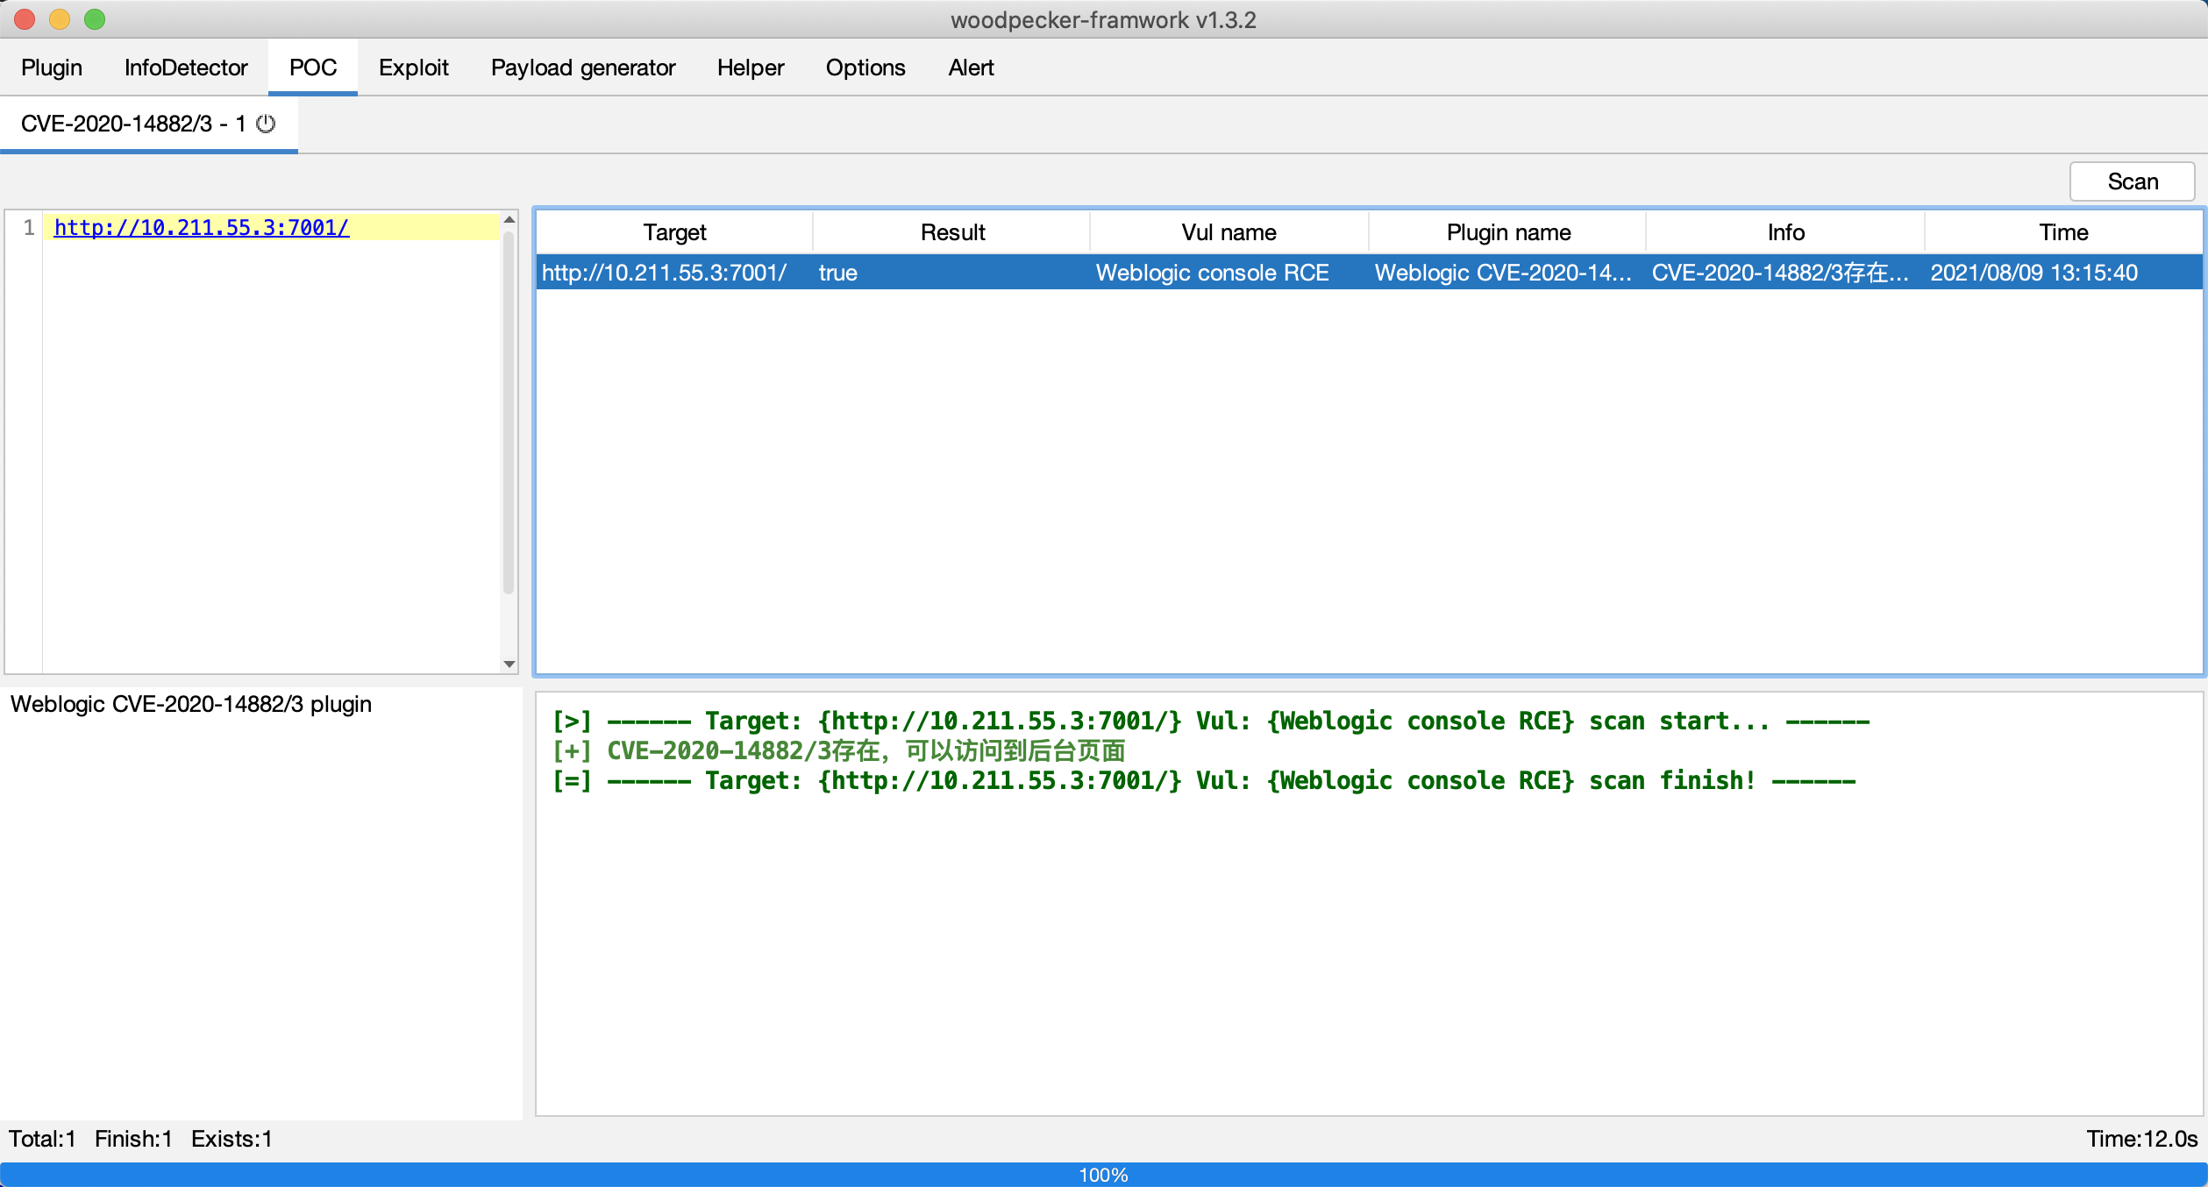Viewport: 2208px width, 1187px height.
Task: Click the Time column header
Action: pos(2062,232)
